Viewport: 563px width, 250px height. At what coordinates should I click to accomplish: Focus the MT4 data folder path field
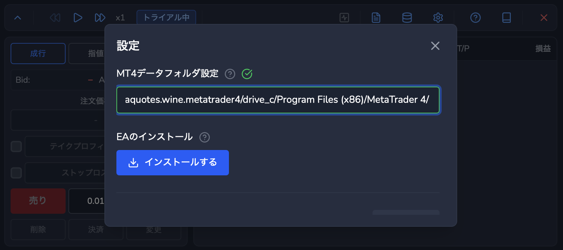[278, 100]
